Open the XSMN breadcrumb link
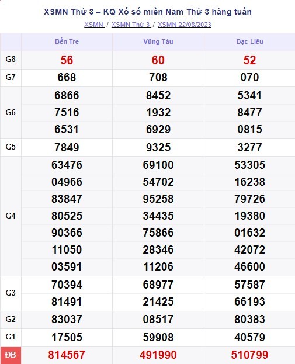The height and width of the screenshot is (364, 295). [95, 25]
